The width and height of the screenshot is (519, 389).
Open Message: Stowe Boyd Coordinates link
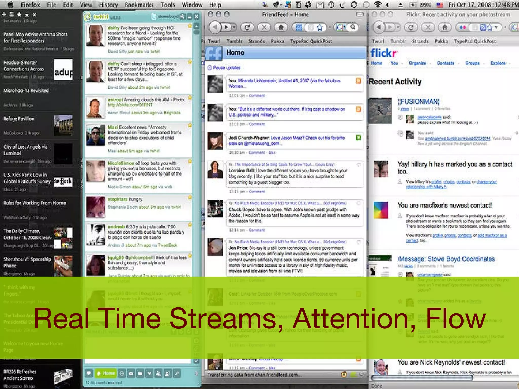tap(446, 259)
